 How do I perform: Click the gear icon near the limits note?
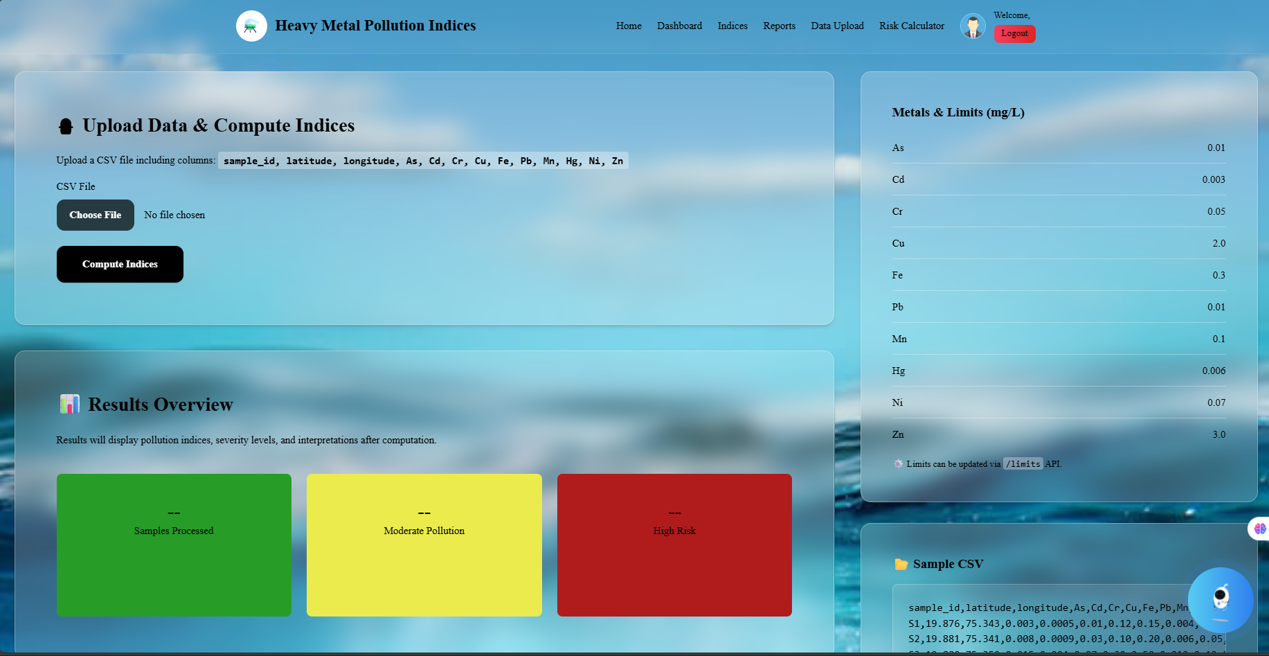coord(897,463)
